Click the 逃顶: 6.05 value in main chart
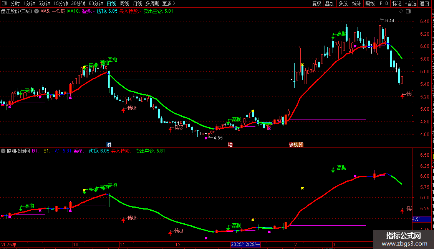This screenshot has height=249, width=434. tap(107, 11)
